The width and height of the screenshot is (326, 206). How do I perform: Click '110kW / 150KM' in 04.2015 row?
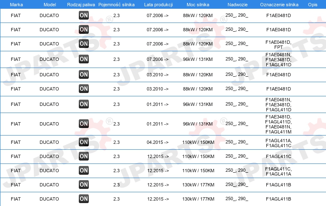coord(198,142)
